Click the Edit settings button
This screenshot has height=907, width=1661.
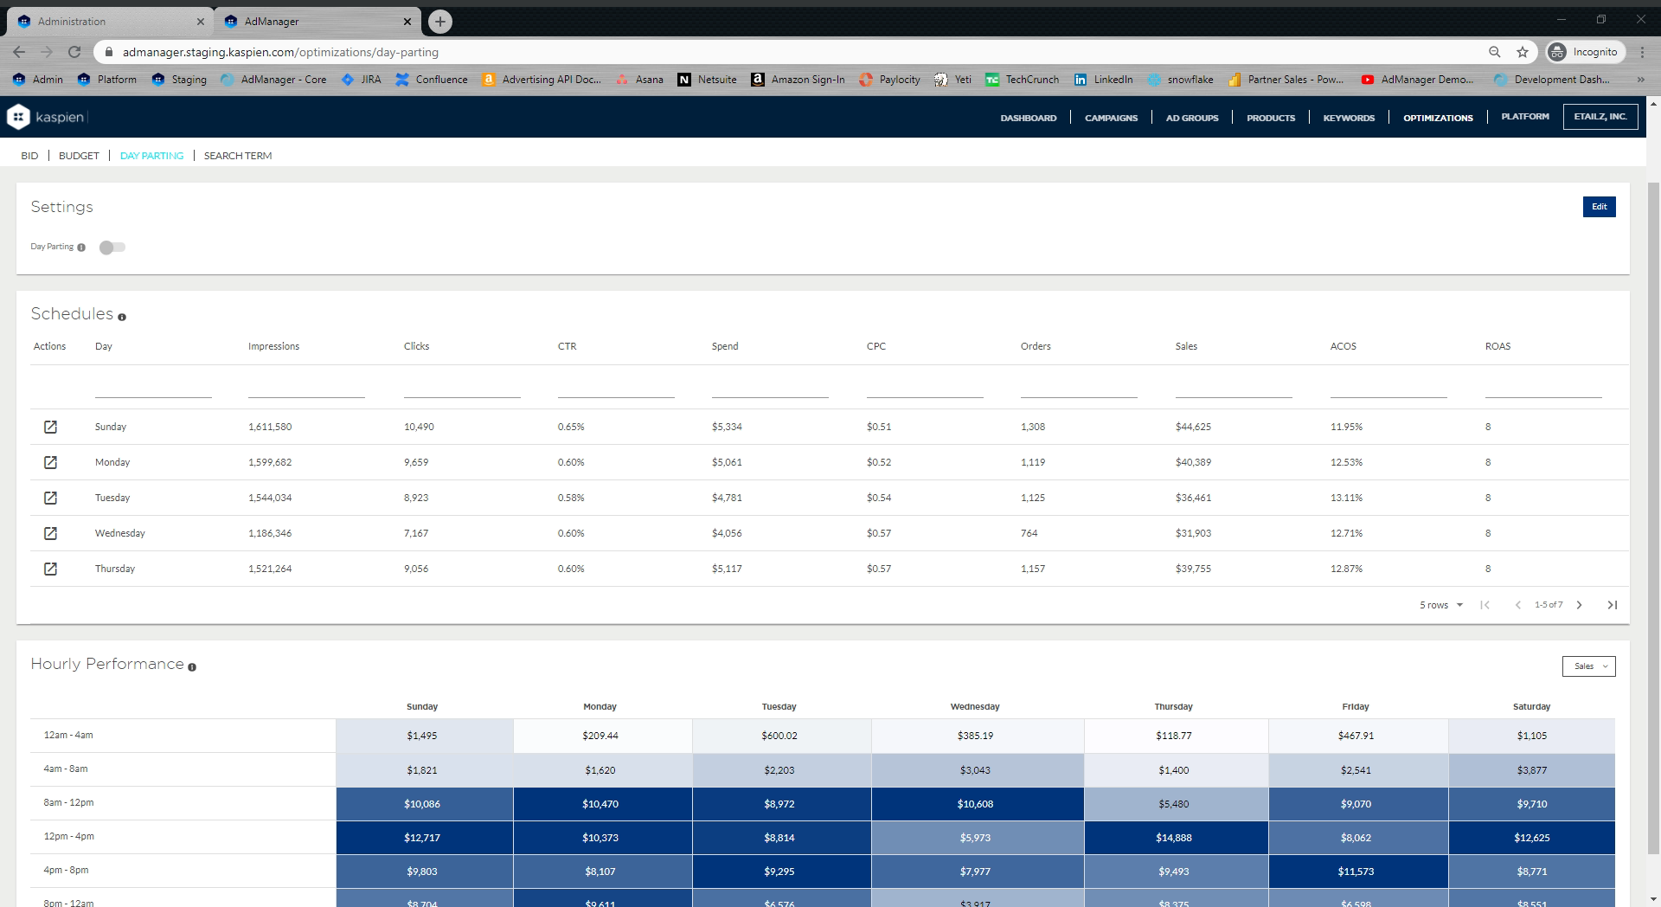pos(1600,207)
